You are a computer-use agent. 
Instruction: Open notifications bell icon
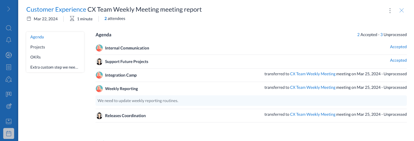[x=9, y=40]
